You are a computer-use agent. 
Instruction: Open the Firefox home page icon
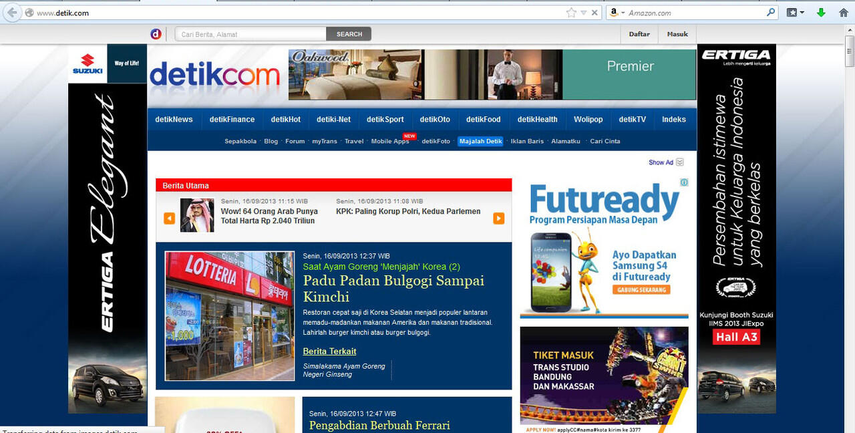coord(844,12)
